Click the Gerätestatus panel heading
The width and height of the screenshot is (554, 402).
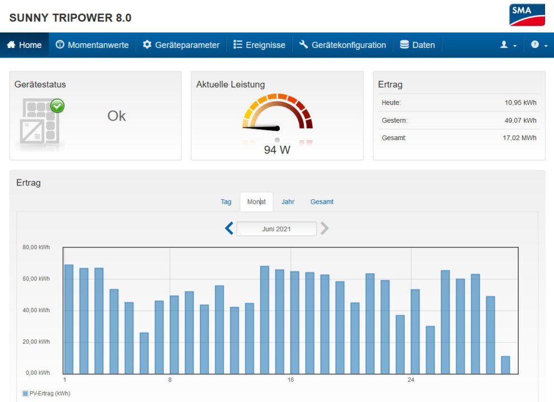tap(40, 84)
